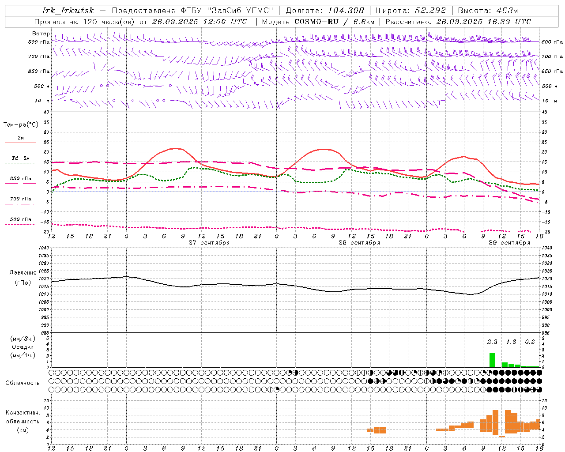The image size is (565, 452).
Task: Click the 'Td 2м' dew point legend entry
Action: click(21, 158)
